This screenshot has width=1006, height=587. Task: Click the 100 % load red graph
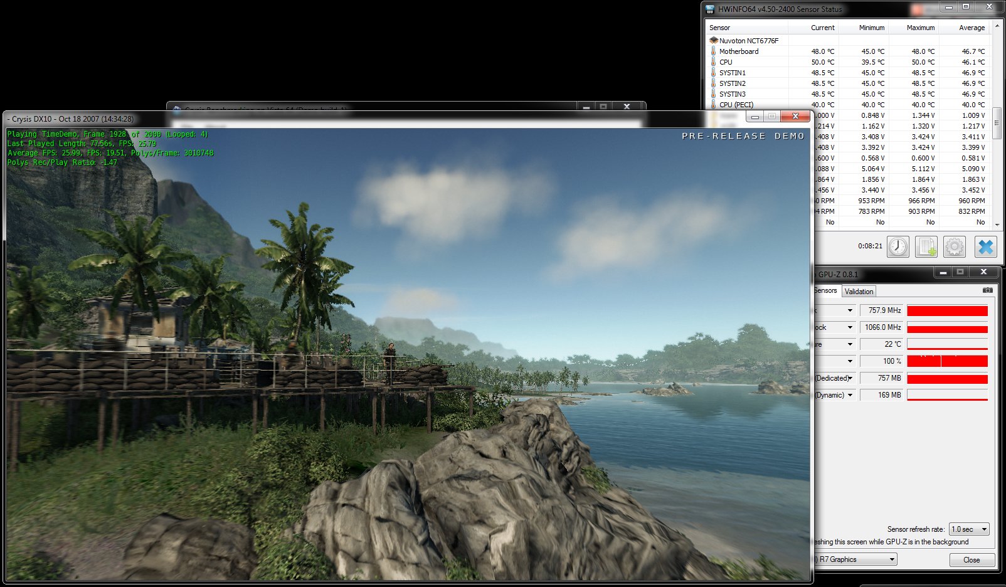coord(947,361)
